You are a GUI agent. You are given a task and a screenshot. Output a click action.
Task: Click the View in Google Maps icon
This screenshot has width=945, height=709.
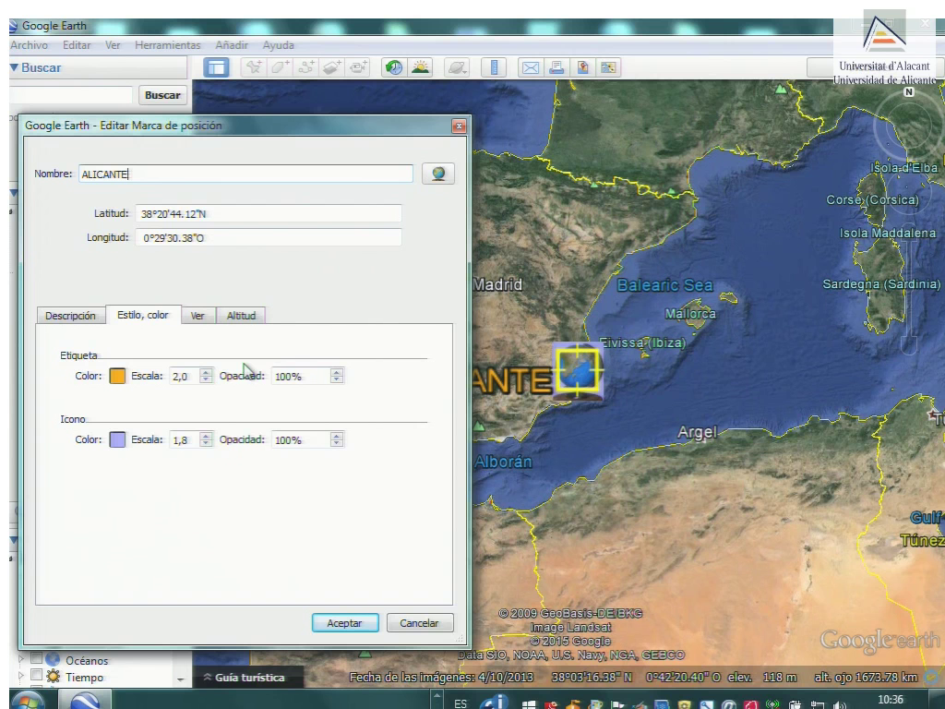608,67
